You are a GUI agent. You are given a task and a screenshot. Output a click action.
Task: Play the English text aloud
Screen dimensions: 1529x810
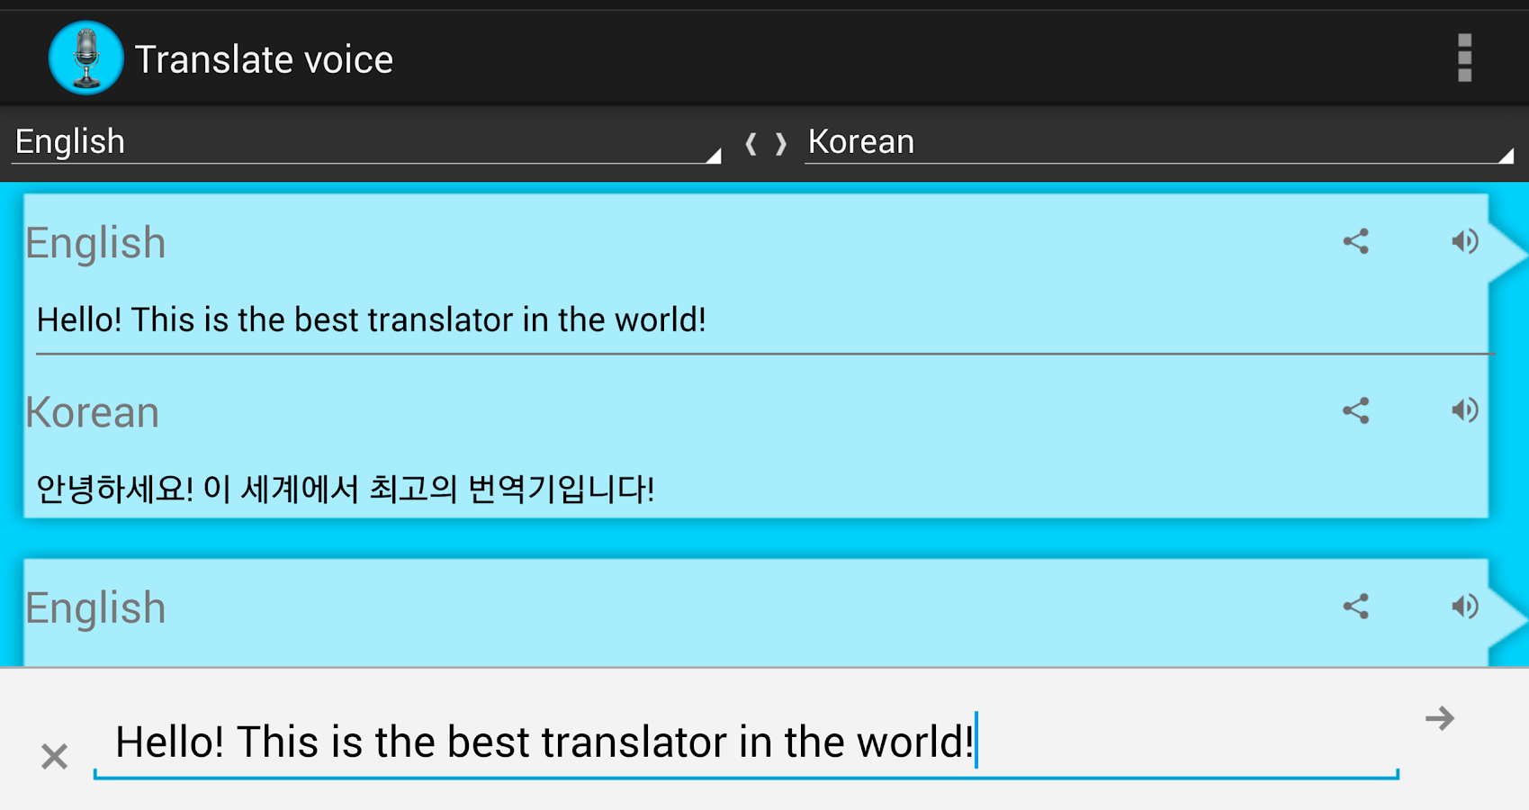pos(1465,241)
